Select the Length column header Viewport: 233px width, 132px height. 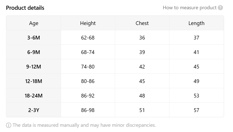coord(196,23)
